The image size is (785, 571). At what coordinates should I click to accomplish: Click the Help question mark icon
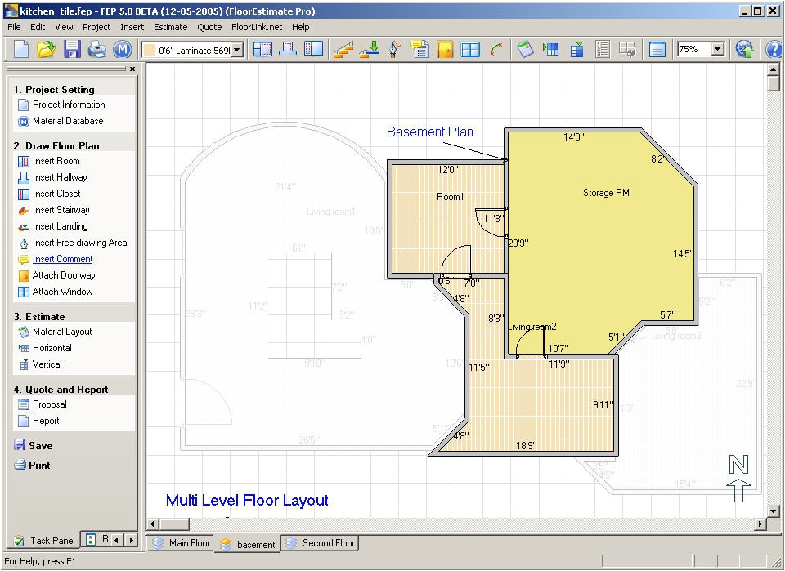(772, 50)
